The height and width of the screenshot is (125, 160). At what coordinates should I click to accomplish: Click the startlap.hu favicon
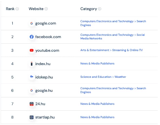32,117
